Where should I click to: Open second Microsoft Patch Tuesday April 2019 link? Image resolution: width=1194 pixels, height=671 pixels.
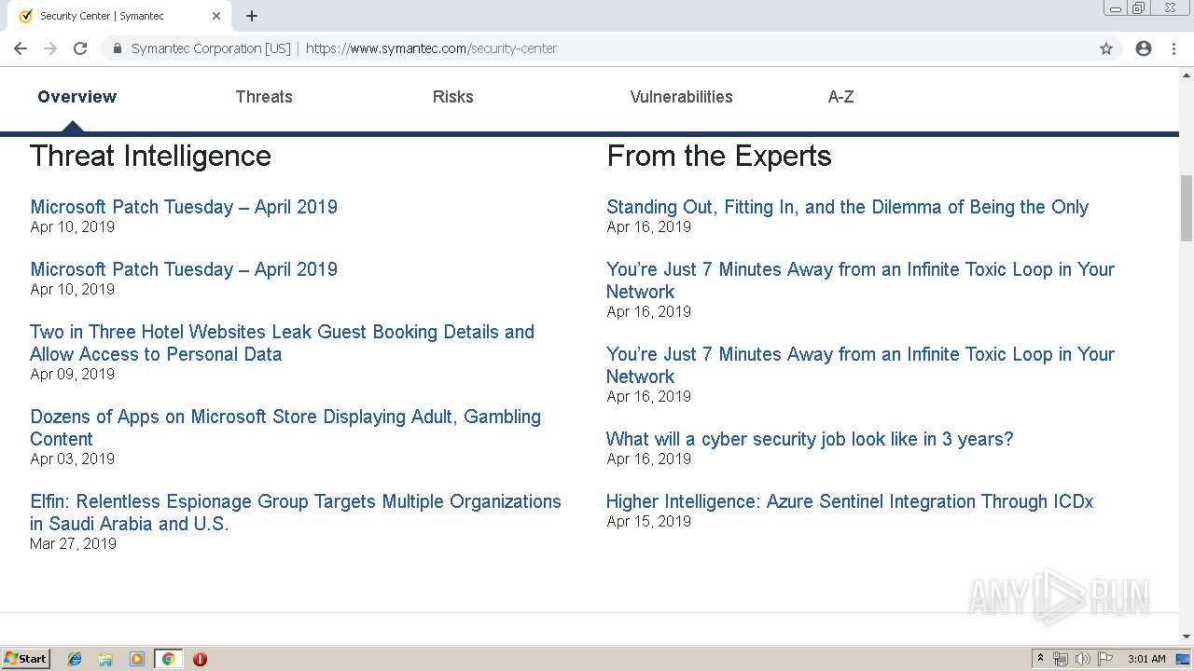[x=184, y=269]
